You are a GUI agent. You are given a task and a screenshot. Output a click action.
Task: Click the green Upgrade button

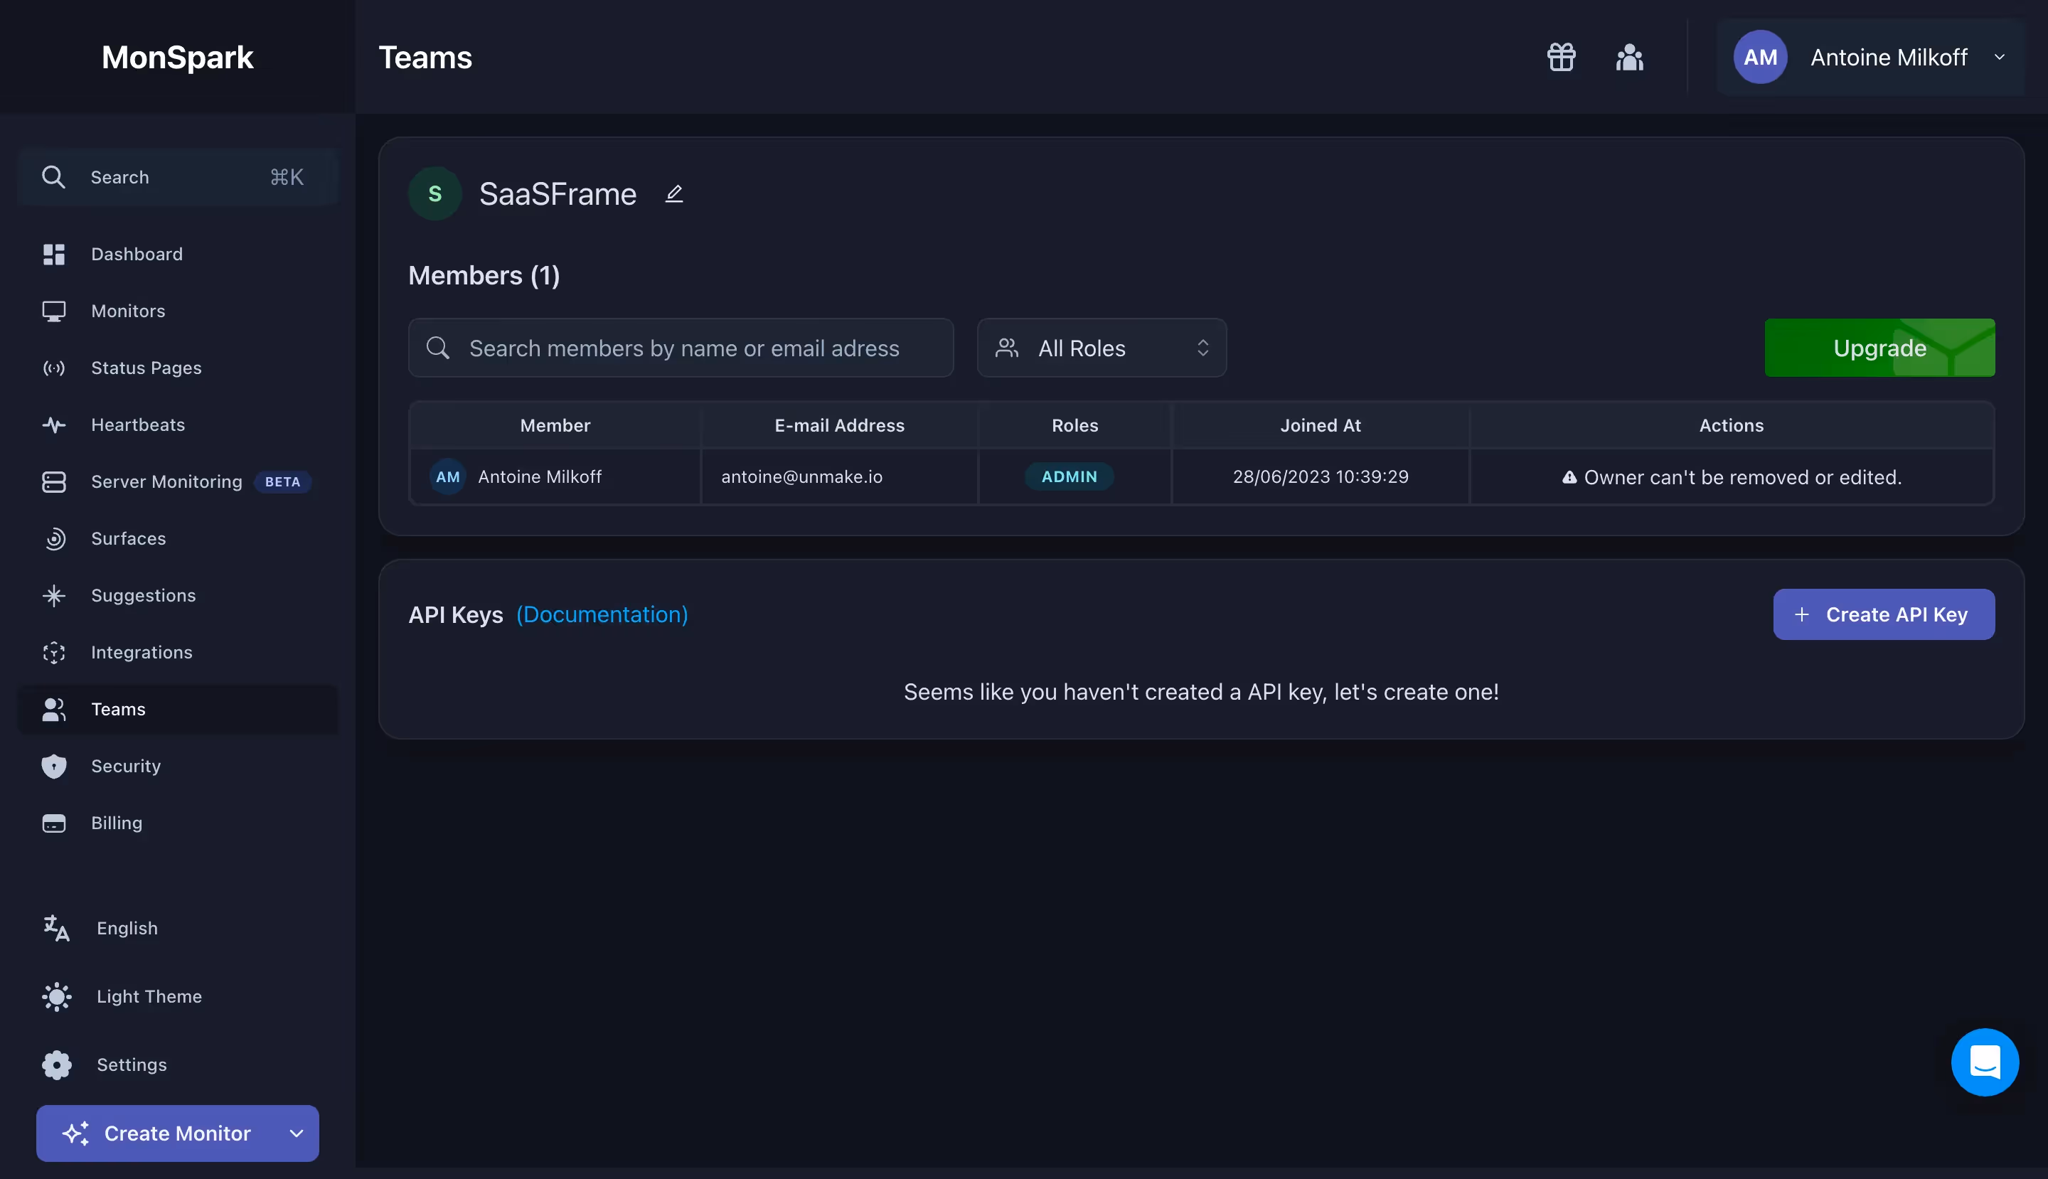coord(1879,348)
